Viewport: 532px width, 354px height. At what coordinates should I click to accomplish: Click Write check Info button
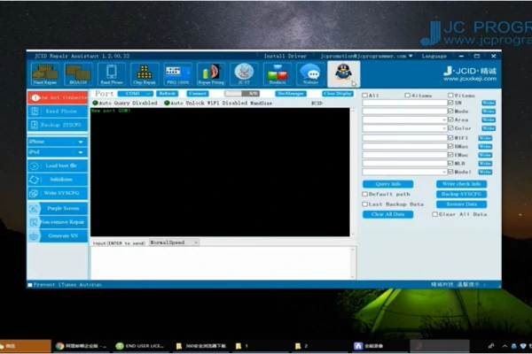[461, 184]
